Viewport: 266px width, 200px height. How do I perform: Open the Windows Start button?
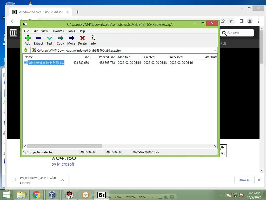point(6,195)
